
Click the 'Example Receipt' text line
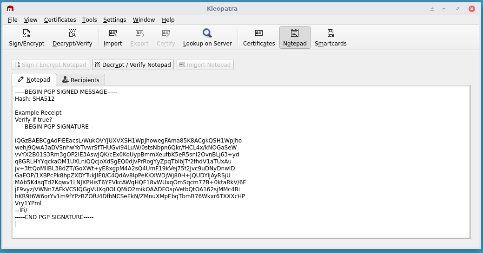pyautogui.click(x=38, y=113)
